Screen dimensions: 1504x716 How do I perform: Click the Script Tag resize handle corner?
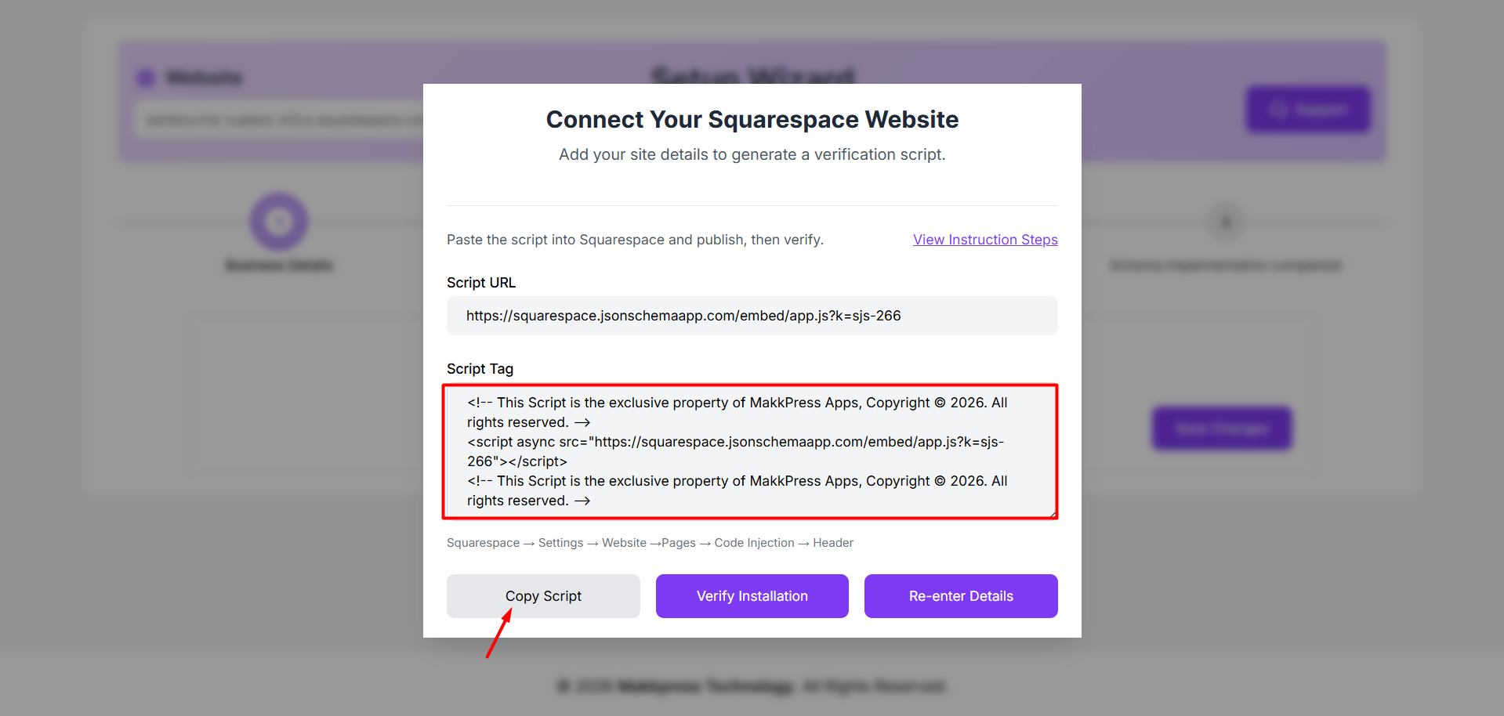tap(1053, 514)
